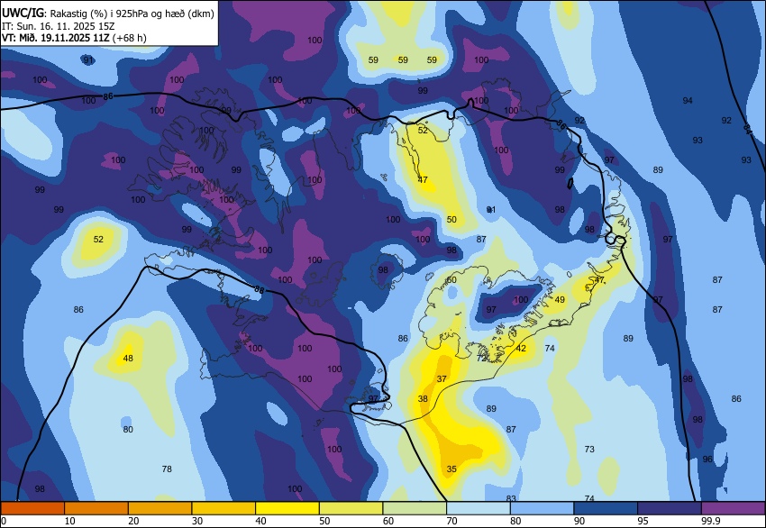Click the initial time line 'IT: Sun. 16. 11. 2025 15Z'
This screenshot has height=528, width=766.
coord(60,26)
